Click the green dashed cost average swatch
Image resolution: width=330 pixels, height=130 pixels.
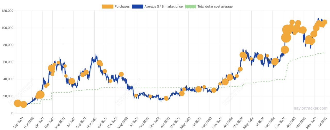coord(190,6)
